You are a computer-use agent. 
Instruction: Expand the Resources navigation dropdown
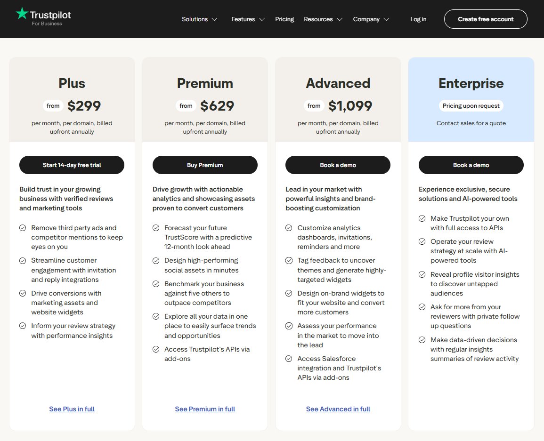(x=323, y=19)
